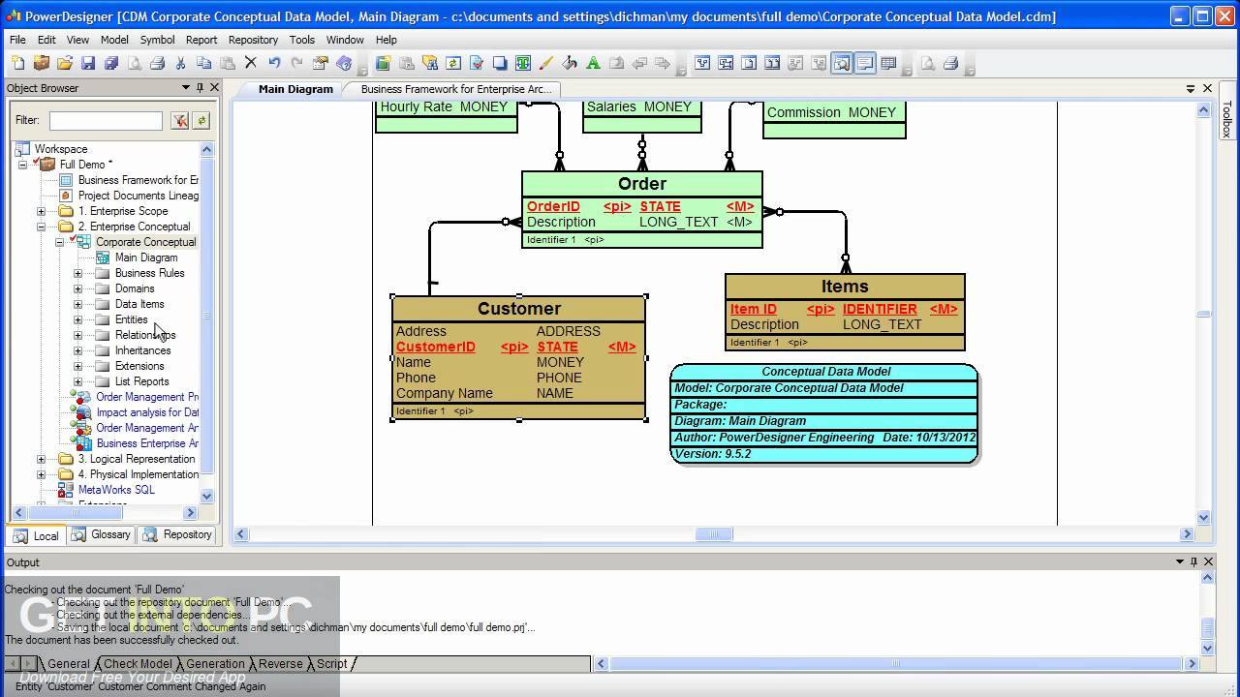
Task: Toggle the highlighted output note toolbar button
Action: pos(865,63)
